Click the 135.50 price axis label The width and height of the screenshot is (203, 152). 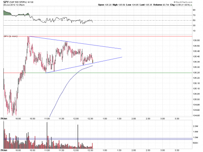(x=196, y=46)
